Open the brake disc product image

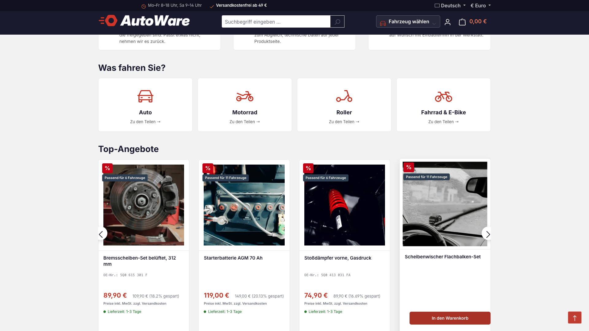[x=144, y=205]
